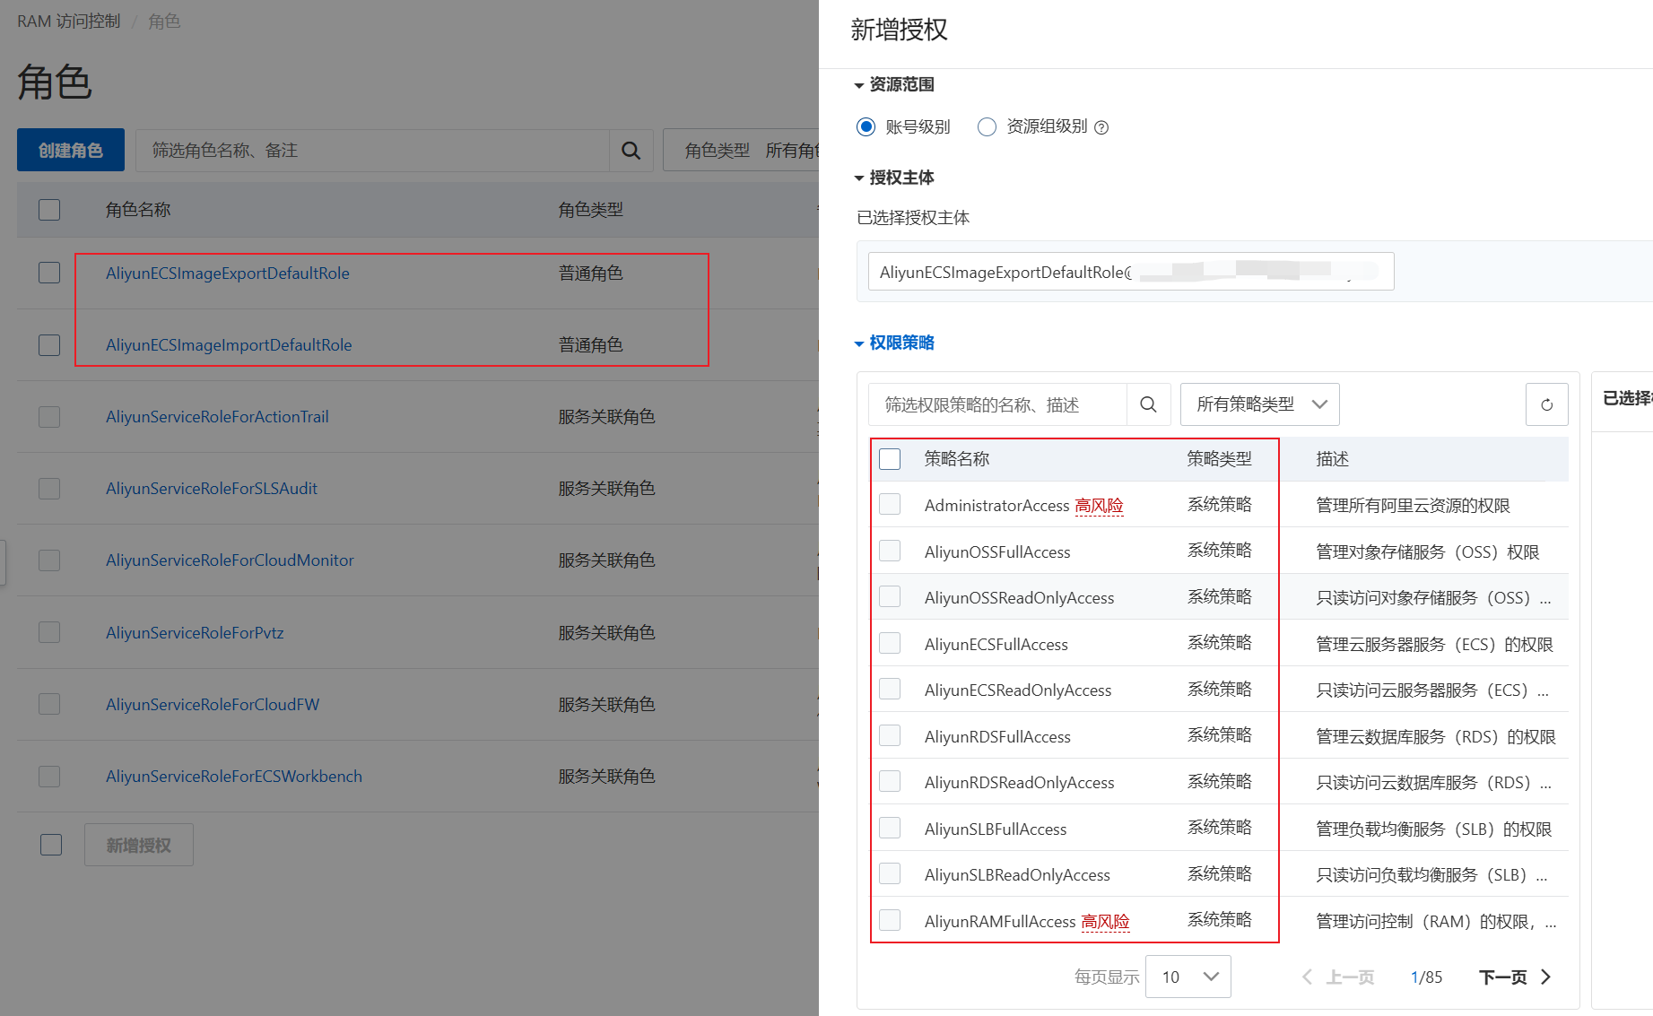Viewport: 1653px width, 1016px height.
Task: Click the 策略名称 column header
Action: click(x=957, y=459)
